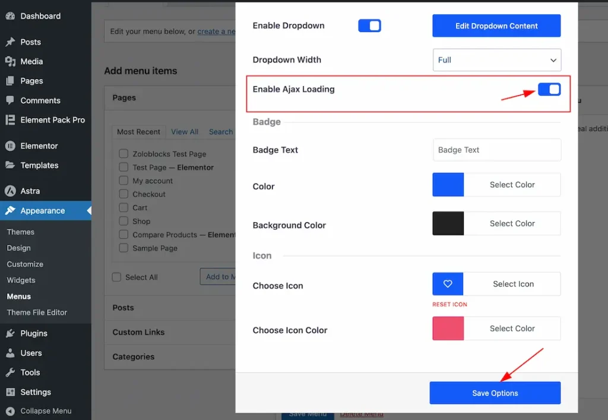Check the Zoloblocks Test Page checkbox
The height and width of the screenshot is (420, 608).
coord(123,154)
